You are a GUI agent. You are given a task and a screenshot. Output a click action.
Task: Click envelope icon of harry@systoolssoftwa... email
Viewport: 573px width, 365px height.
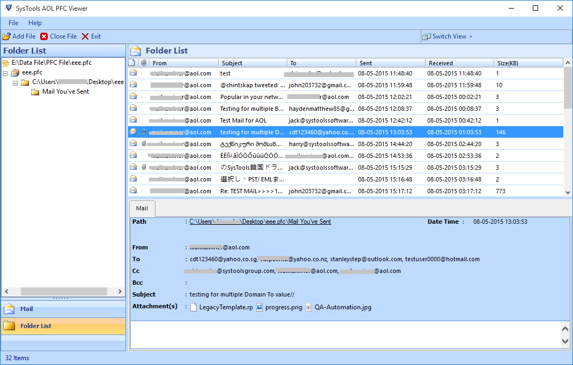point(133,143)
